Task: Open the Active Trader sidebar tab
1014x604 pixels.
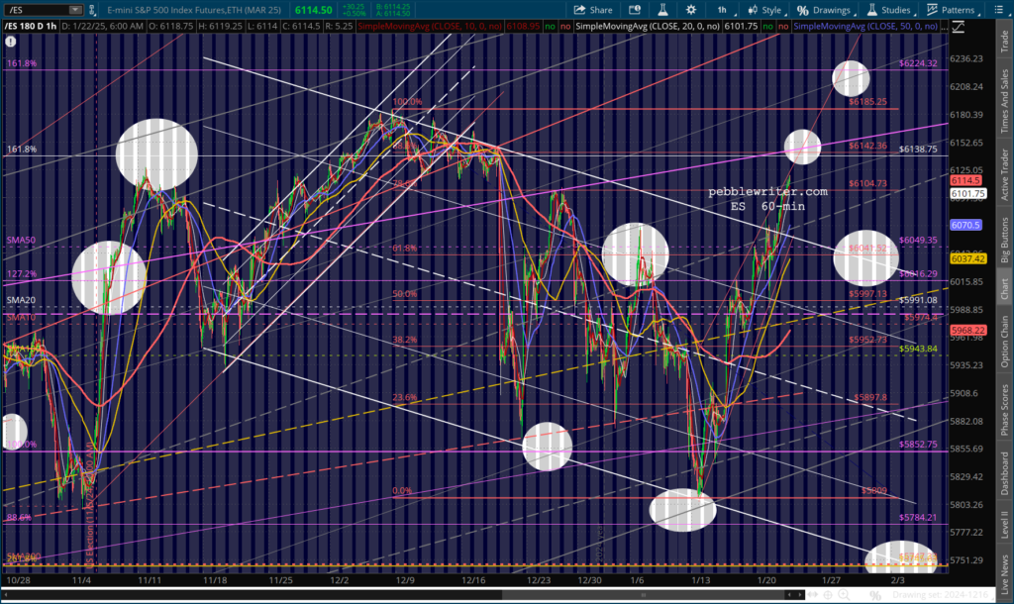Action: tap(1005, 174)
